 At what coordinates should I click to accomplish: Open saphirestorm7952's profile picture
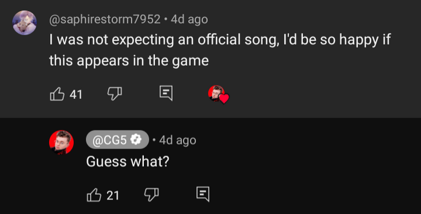(25, 23)
